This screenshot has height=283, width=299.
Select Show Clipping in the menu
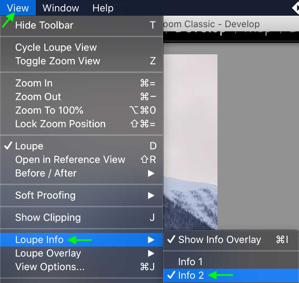pos(82,218)
